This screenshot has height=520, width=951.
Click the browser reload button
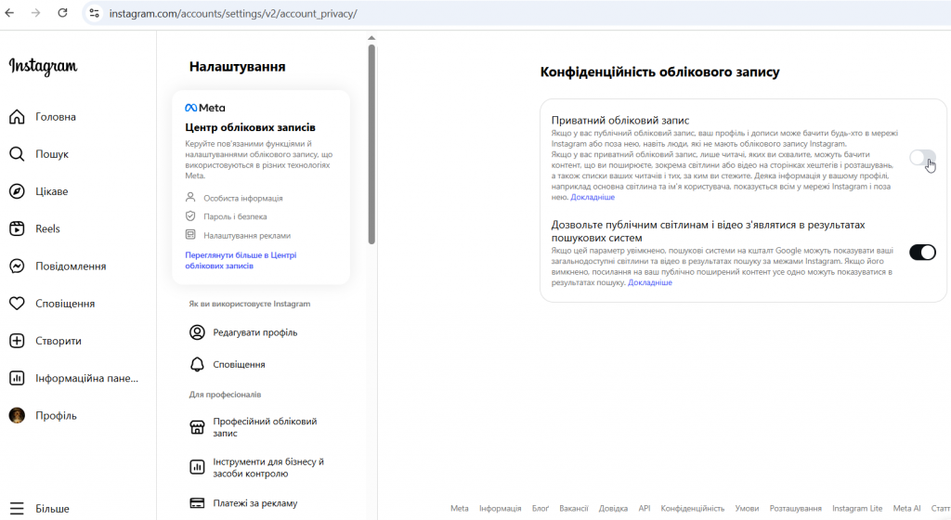(x=62, y=13)
